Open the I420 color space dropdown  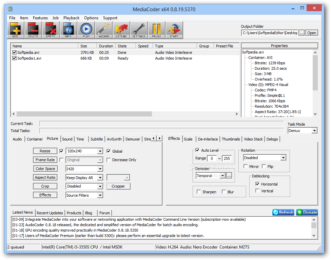[x=84, y=169]
